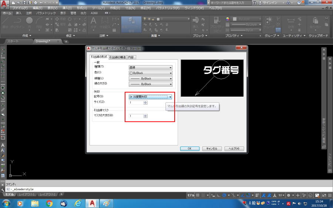The image size is (333, 208).
Task: Switch to the 引出線の構造 tab
Action: pos(118,57)
